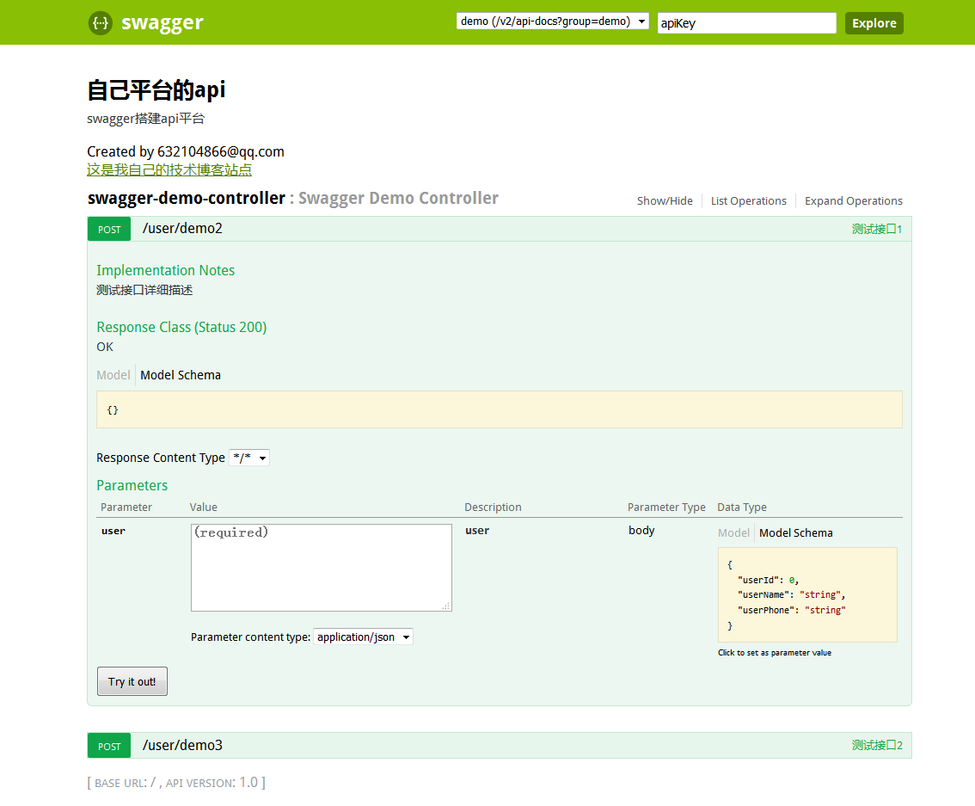Click List Operations link

(x=748, y=201)
